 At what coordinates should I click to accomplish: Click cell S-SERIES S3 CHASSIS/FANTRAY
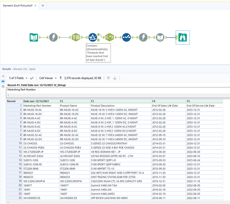[120, 143]
